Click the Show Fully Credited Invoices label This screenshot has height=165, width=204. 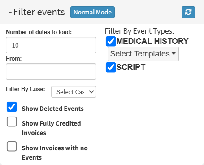(52, 128)
